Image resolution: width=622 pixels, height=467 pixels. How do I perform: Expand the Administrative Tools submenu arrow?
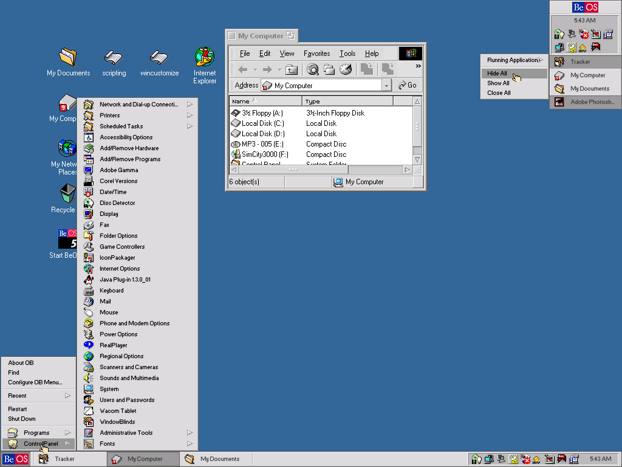(190, 433)
